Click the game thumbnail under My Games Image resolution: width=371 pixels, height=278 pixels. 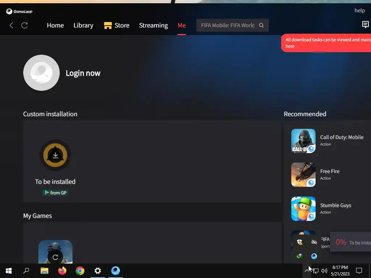click(x=55, y=252)
